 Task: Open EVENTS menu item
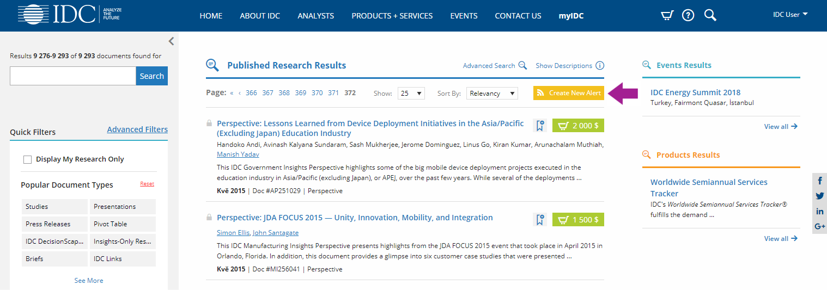click(464, 16)
